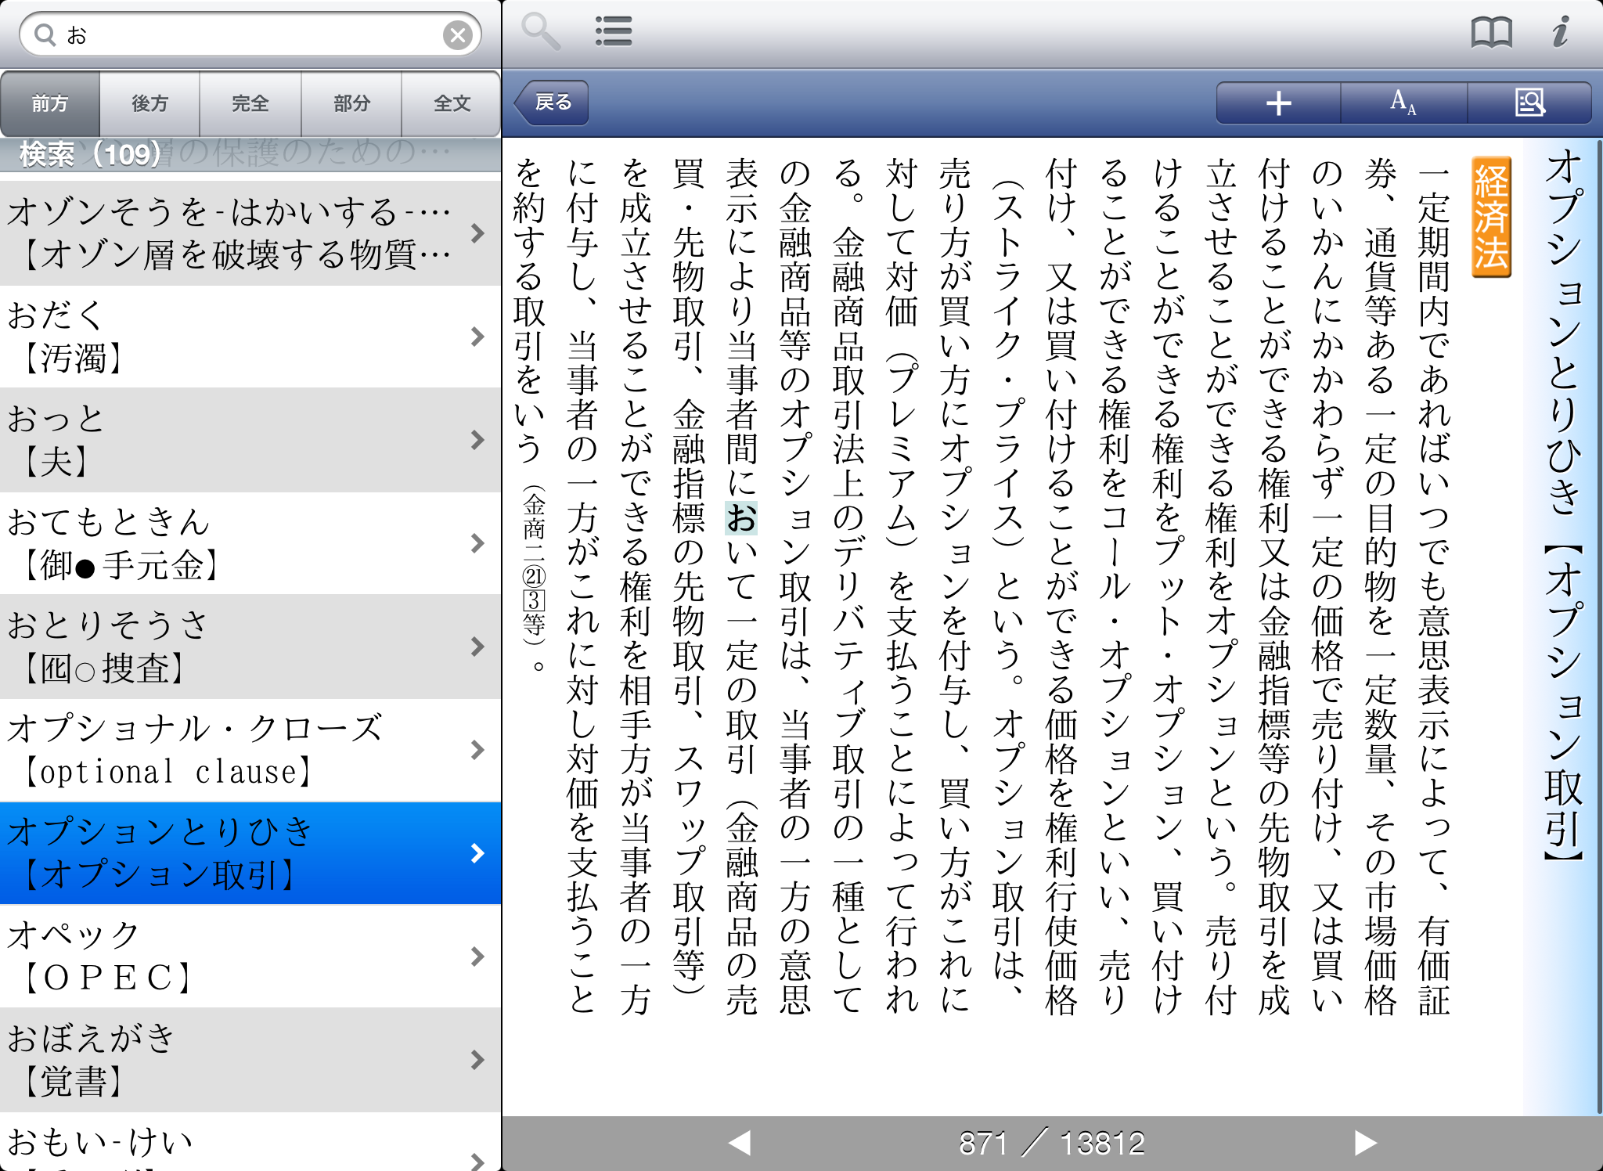Tap the info 'i' icon

pyautogui.click(x=1560, y=31)
